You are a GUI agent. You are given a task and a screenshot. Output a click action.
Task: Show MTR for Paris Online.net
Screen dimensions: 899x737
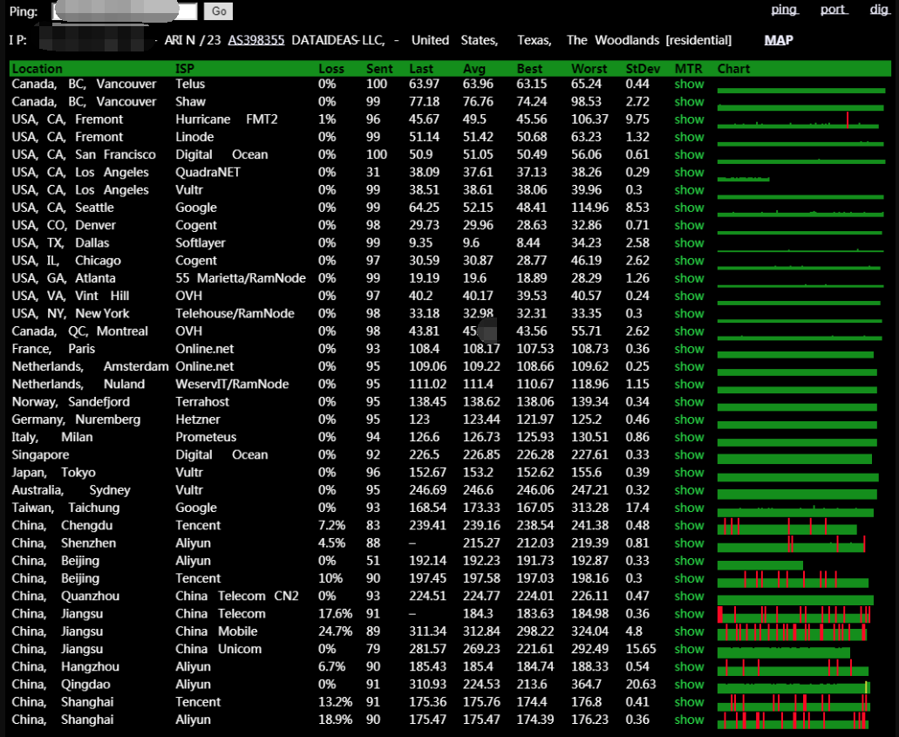point(689,349)
